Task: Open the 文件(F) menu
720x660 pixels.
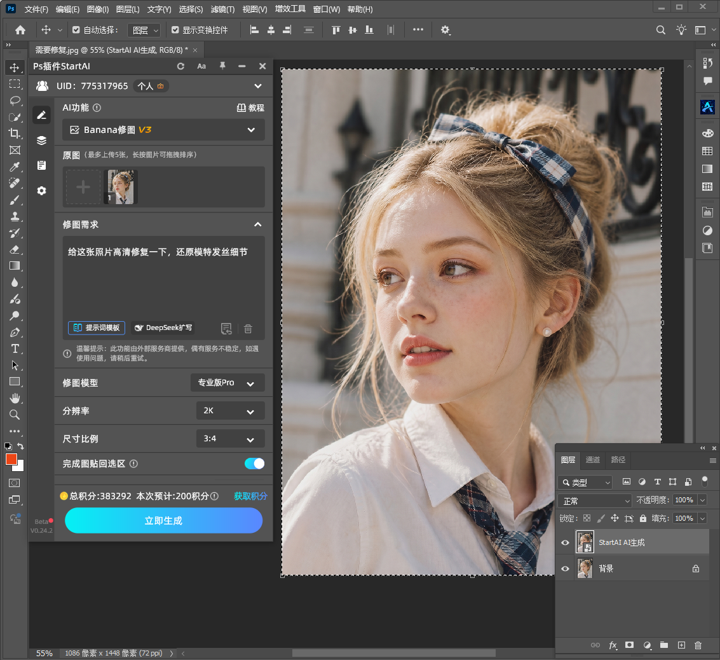Action: point(36,9)
